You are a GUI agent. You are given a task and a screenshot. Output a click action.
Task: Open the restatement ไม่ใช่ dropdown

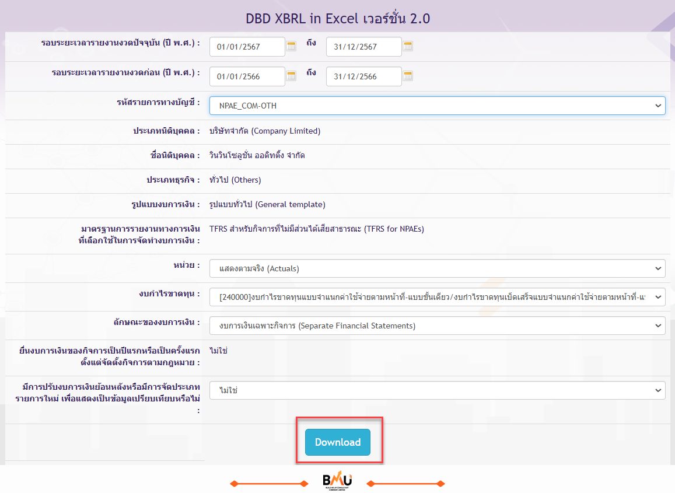click(438, 390)
